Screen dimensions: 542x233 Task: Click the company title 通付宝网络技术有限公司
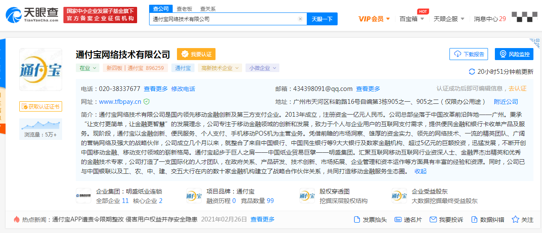click(123, 54)
